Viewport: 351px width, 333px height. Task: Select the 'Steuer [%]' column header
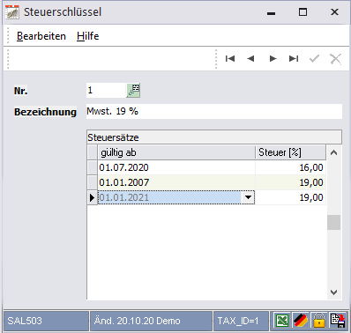(290, 152)
